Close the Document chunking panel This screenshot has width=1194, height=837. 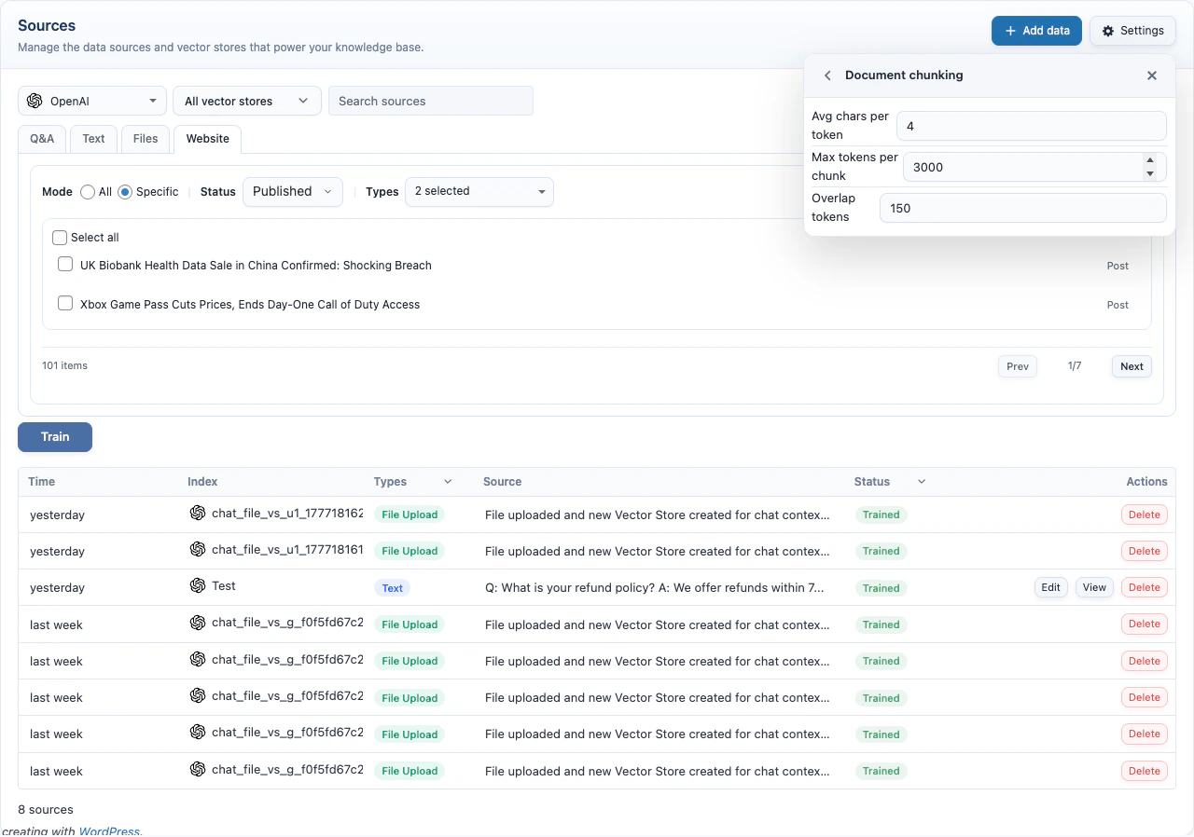tap(1152, 75)
